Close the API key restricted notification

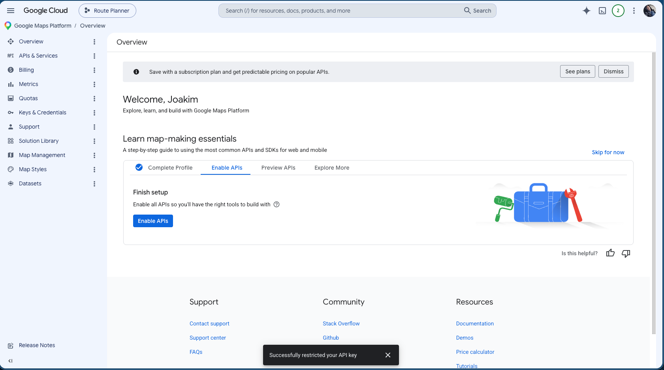(x=388, y=355)
